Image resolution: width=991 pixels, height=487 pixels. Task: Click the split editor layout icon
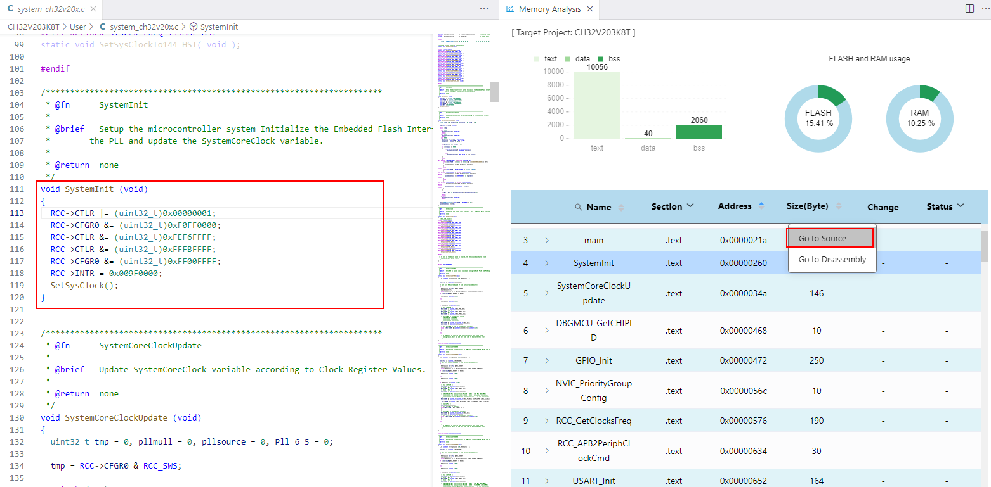[969, 9]
